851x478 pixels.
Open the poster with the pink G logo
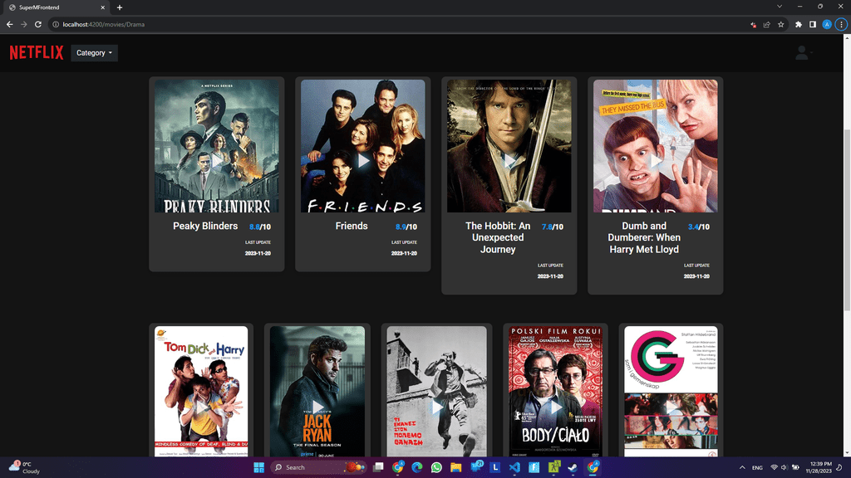(671, 392)
